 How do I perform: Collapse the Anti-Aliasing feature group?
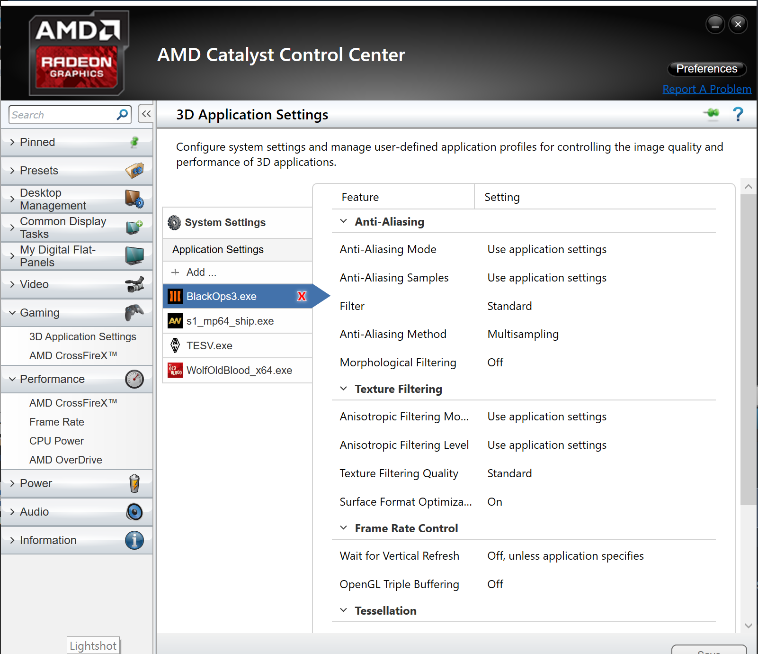click(344, 221)
